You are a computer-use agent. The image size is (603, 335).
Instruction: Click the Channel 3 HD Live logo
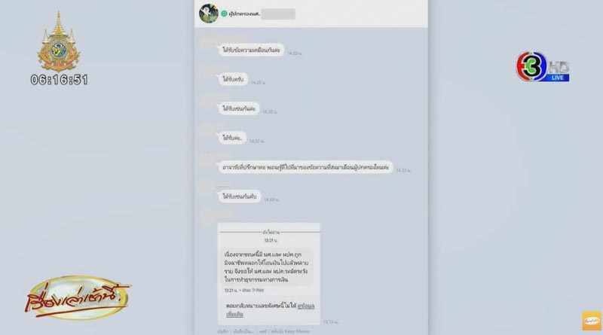(x=543, y=66)
